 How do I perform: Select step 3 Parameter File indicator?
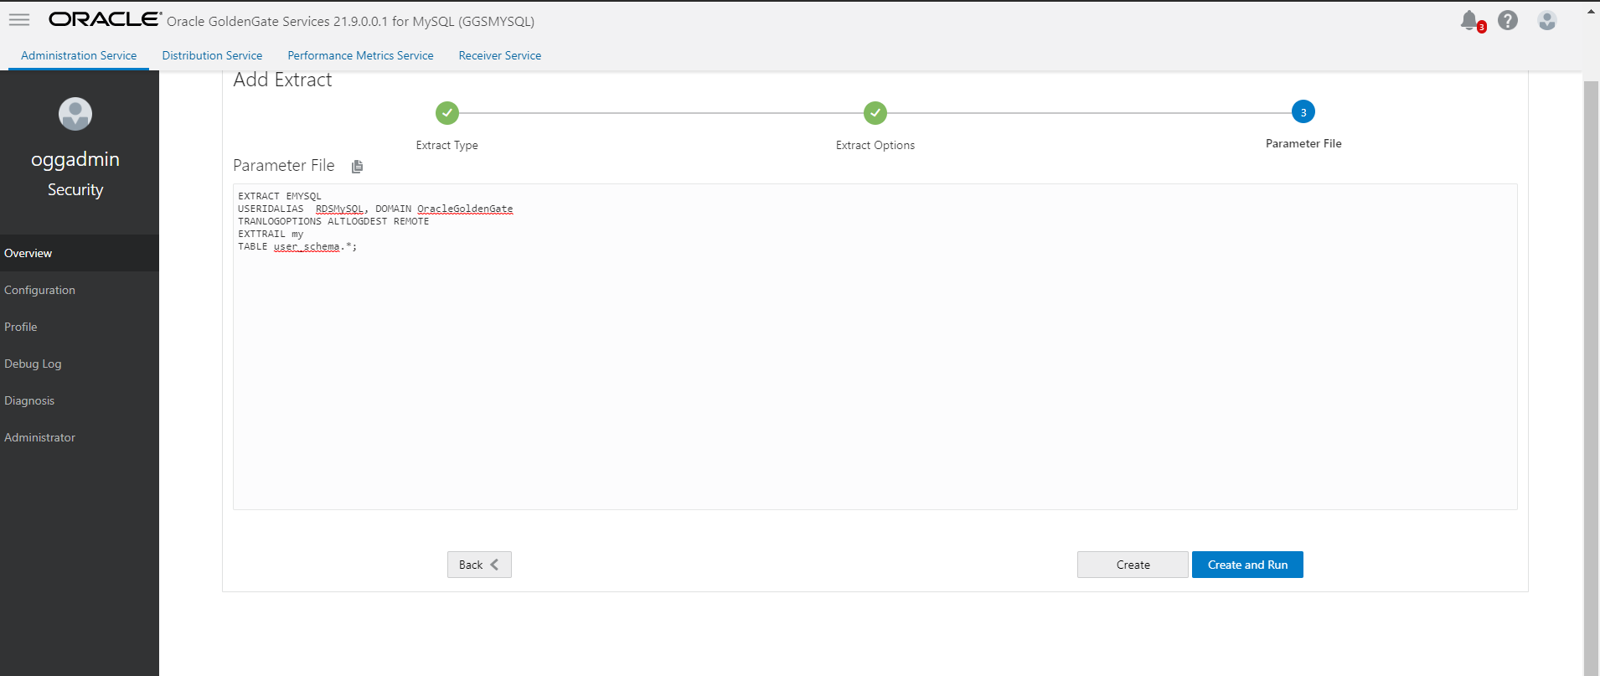click(1303, 112)
